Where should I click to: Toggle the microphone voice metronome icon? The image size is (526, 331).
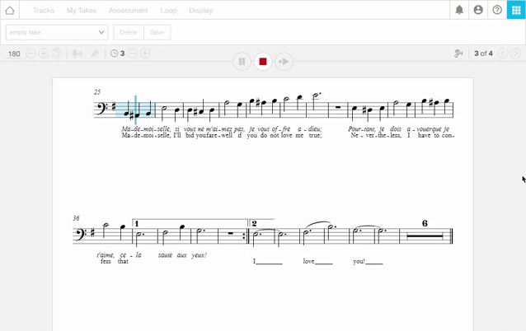[77, 54]
